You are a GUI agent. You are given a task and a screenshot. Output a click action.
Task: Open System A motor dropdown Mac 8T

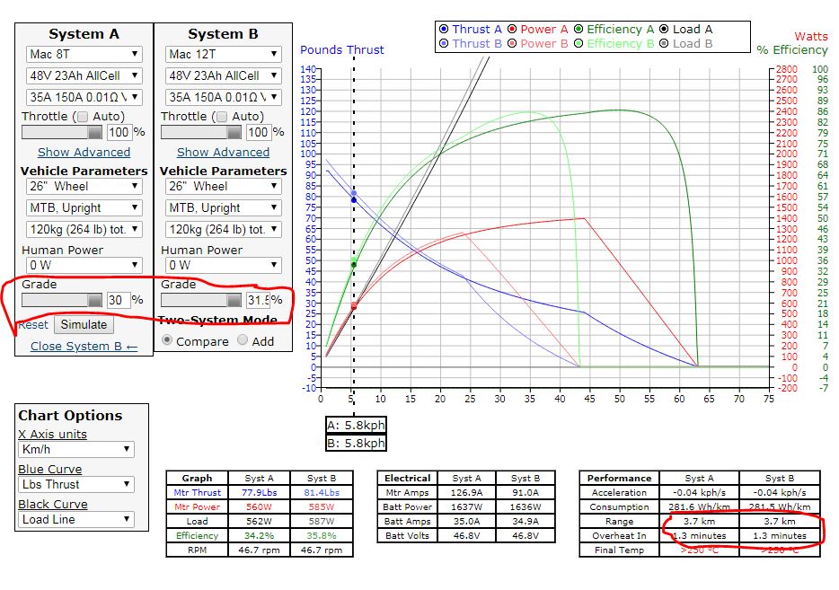click(84, 54)
